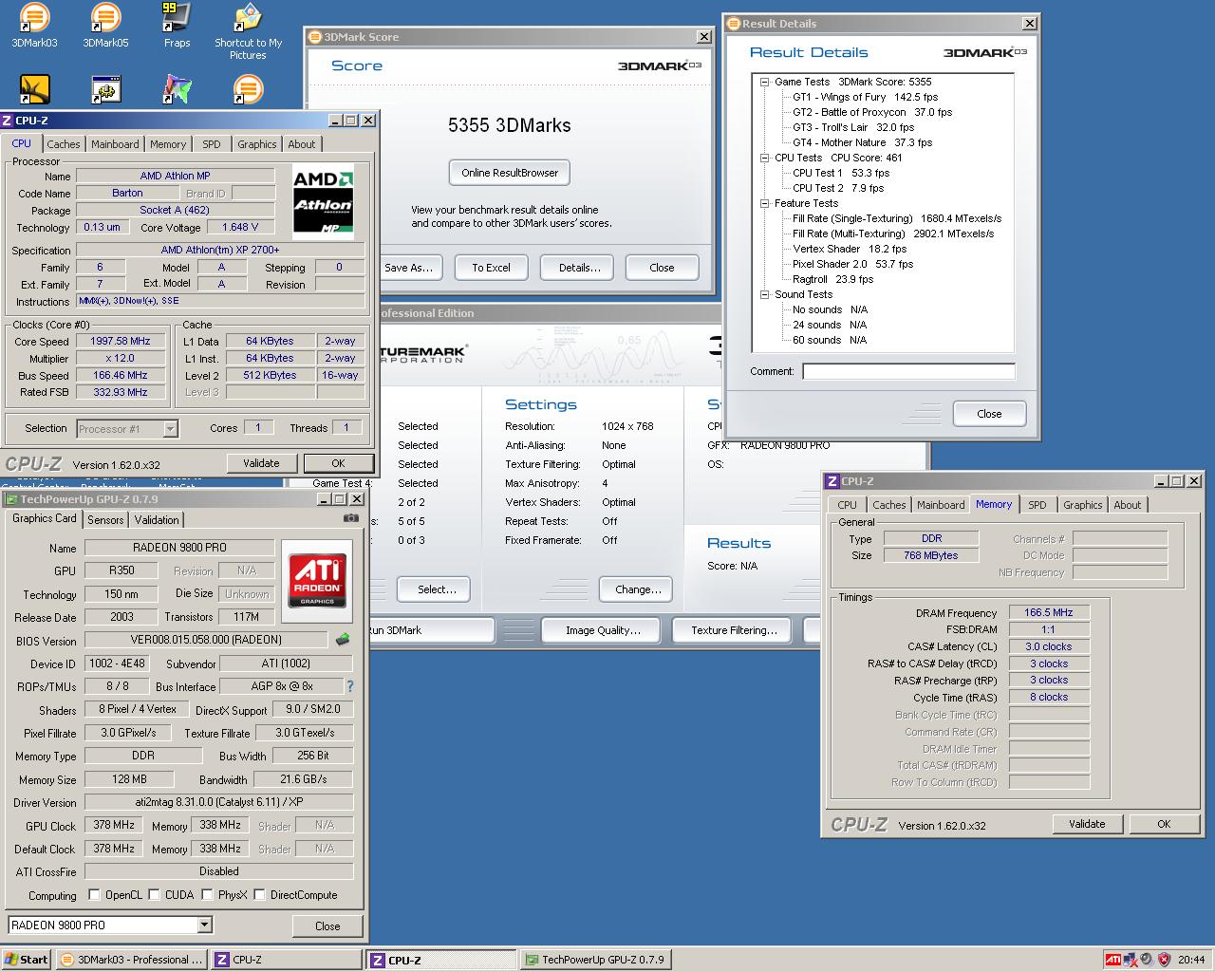Click the AMD Athlon MP logo
This screenshot has height=972, width=1215.
click(323, 201)
